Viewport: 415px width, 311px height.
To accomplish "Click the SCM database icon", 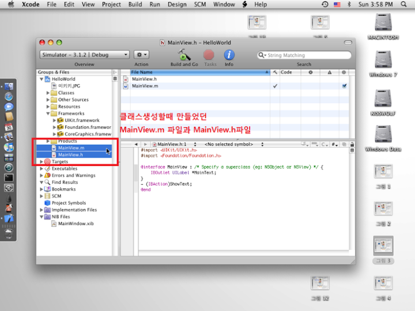I will (47, 196).
